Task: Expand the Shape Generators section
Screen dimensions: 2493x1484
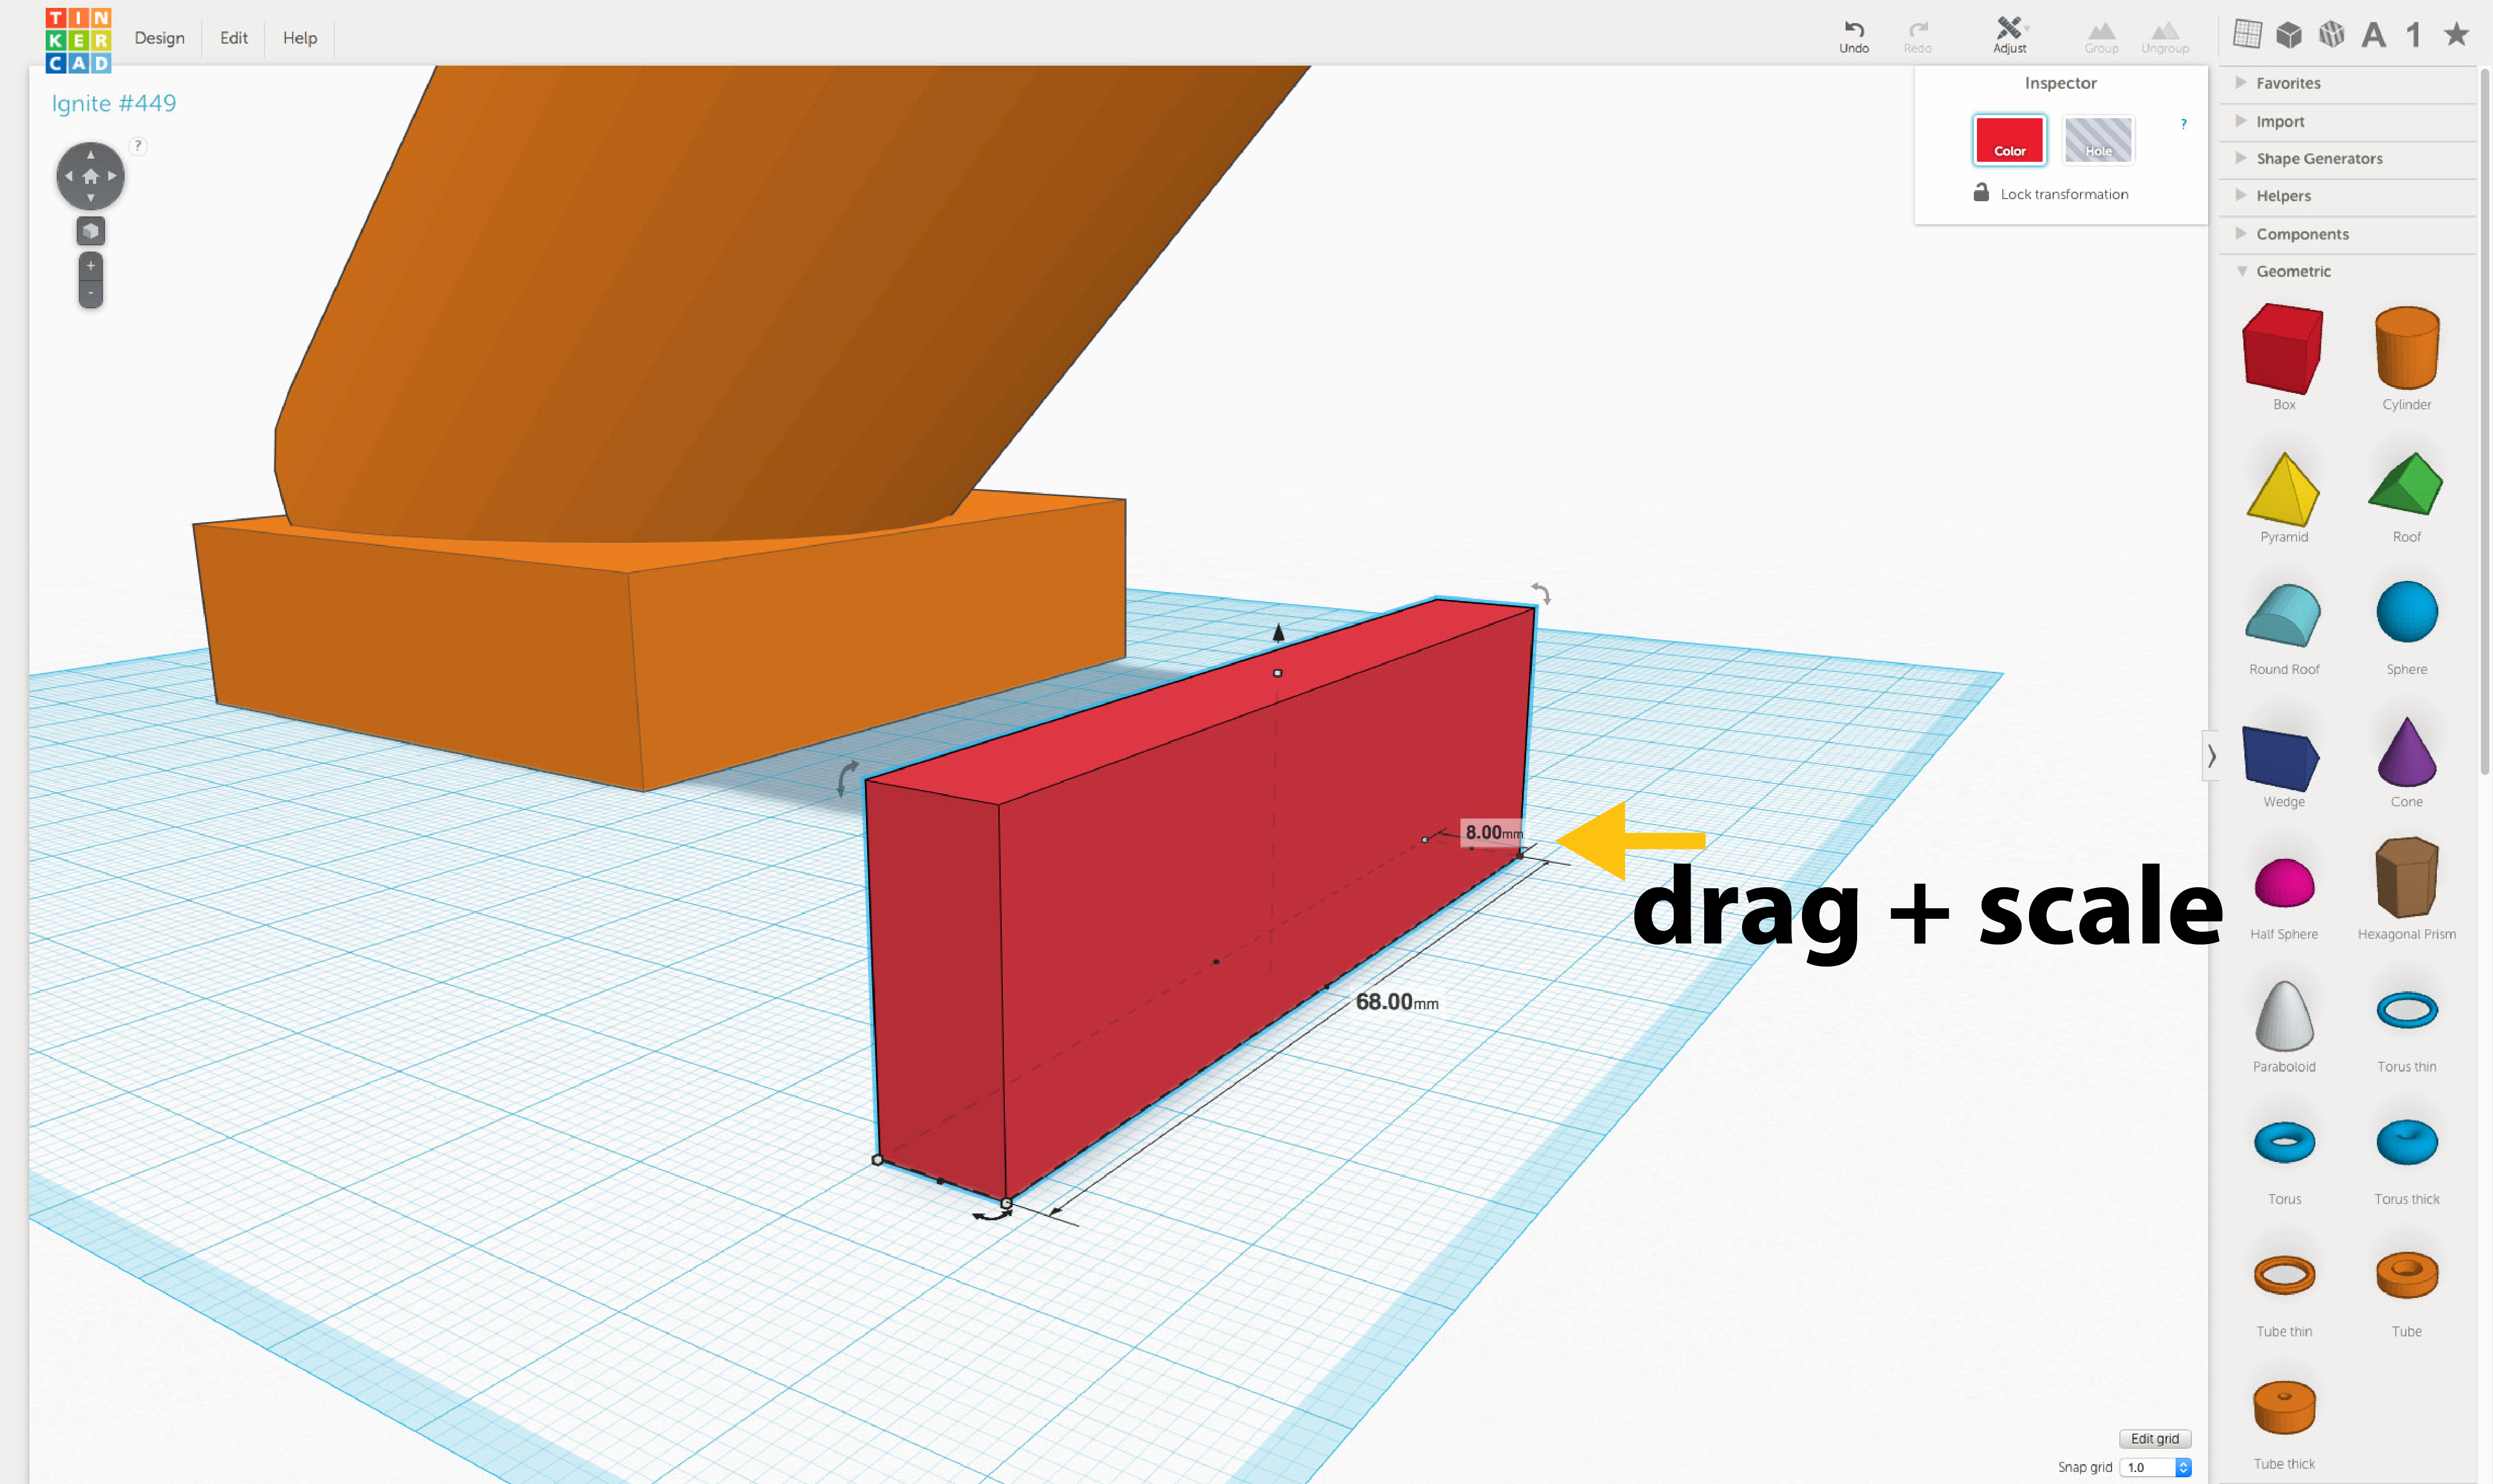Action: (2319, 158)
